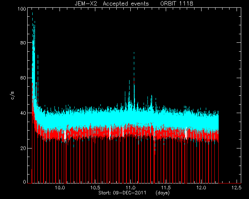This screenshot has height=199, width=249.
Task: Click the y-axis tick label '100'
Action: click(x=22, y=9)
